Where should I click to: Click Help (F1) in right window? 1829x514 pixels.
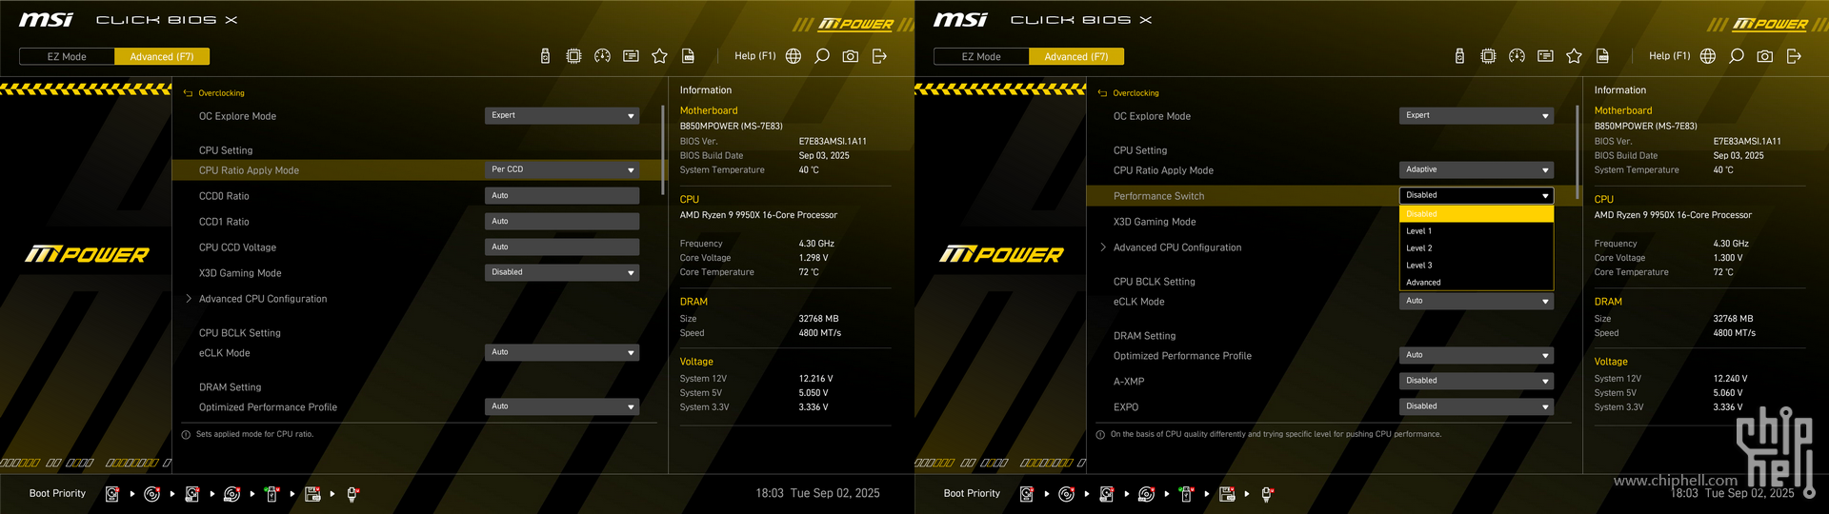click(x=1670, y=56)
